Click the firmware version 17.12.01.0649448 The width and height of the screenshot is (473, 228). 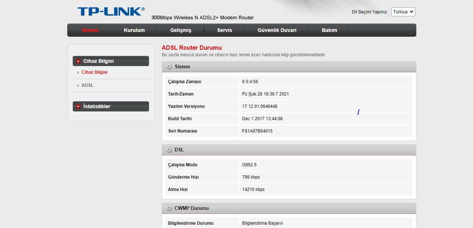pyautogui.click(x=260, y=106)
